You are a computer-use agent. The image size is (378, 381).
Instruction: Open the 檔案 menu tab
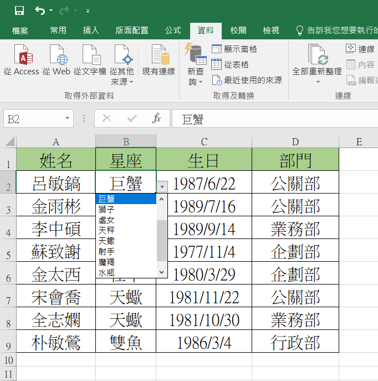[x=20, y=31]
